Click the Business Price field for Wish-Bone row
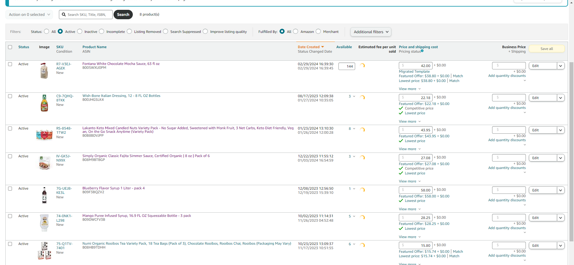Screen dimensions: 574x265 coord(509,98)
